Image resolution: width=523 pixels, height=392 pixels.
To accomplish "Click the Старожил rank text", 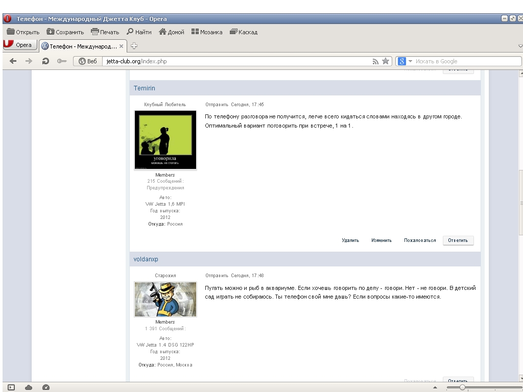I will [165, 275].
